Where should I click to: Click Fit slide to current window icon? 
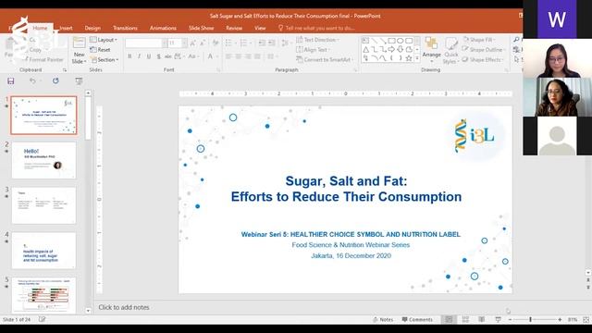[x=586, y=319]
